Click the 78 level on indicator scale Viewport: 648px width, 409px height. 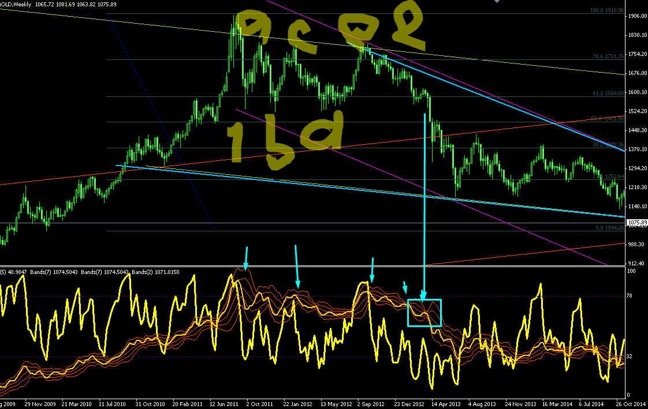(630, 296)
